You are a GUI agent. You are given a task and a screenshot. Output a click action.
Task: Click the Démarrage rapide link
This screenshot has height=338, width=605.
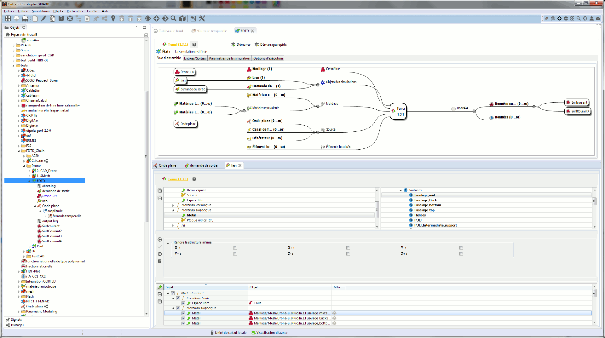(273, 44)
